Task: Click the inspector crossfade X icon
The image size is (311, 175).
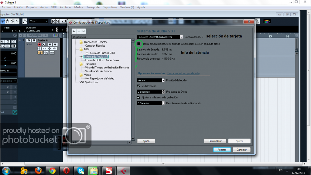Action: (x=14, y=41)
